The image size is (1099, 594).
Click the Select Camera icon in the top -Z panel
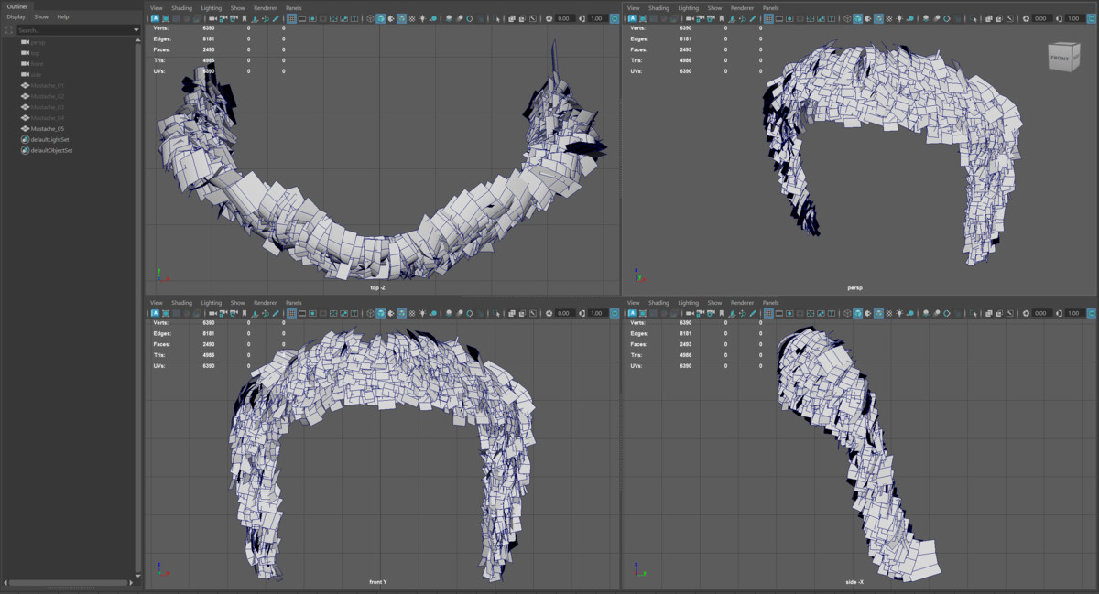click(212, 18)
